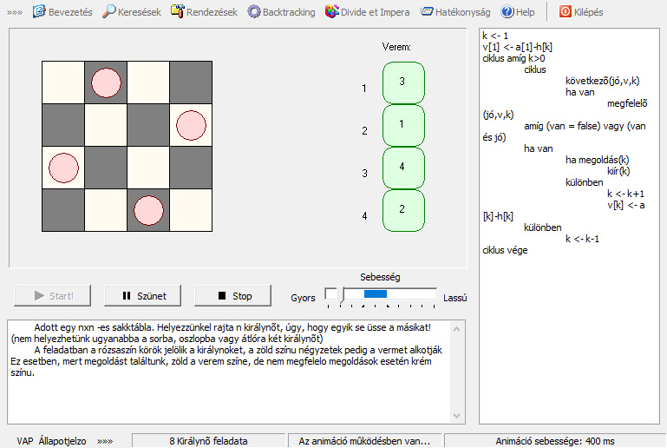
Task: Click the description box scroll up arrow
Action: coord(456,329)
